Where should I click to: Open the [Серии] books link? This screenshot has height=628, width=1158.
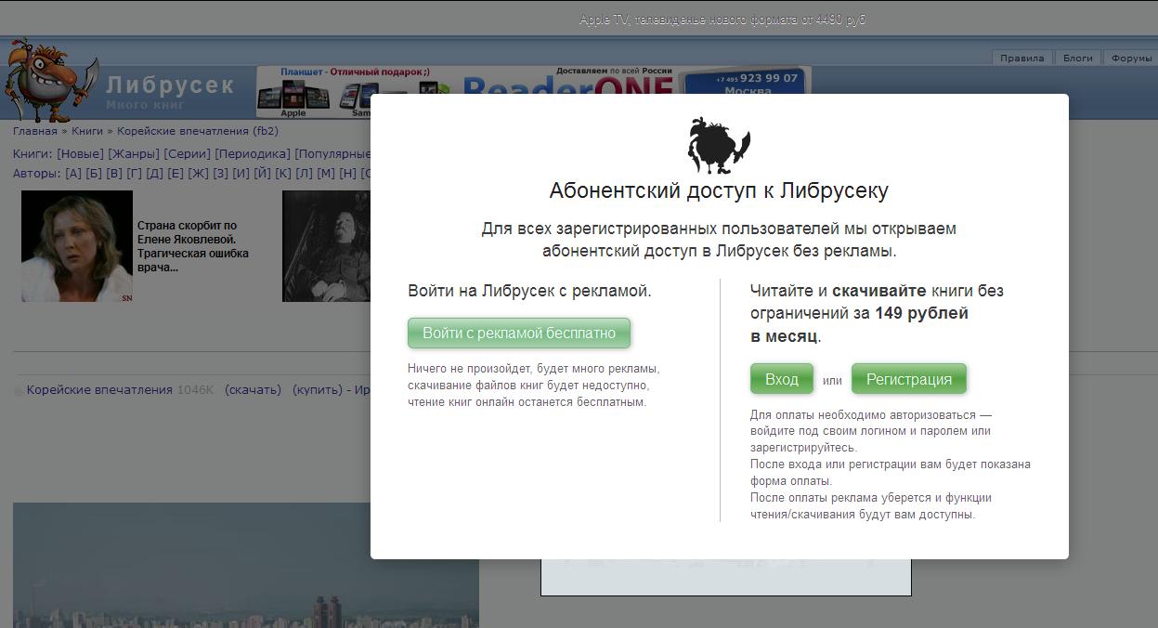187,153
